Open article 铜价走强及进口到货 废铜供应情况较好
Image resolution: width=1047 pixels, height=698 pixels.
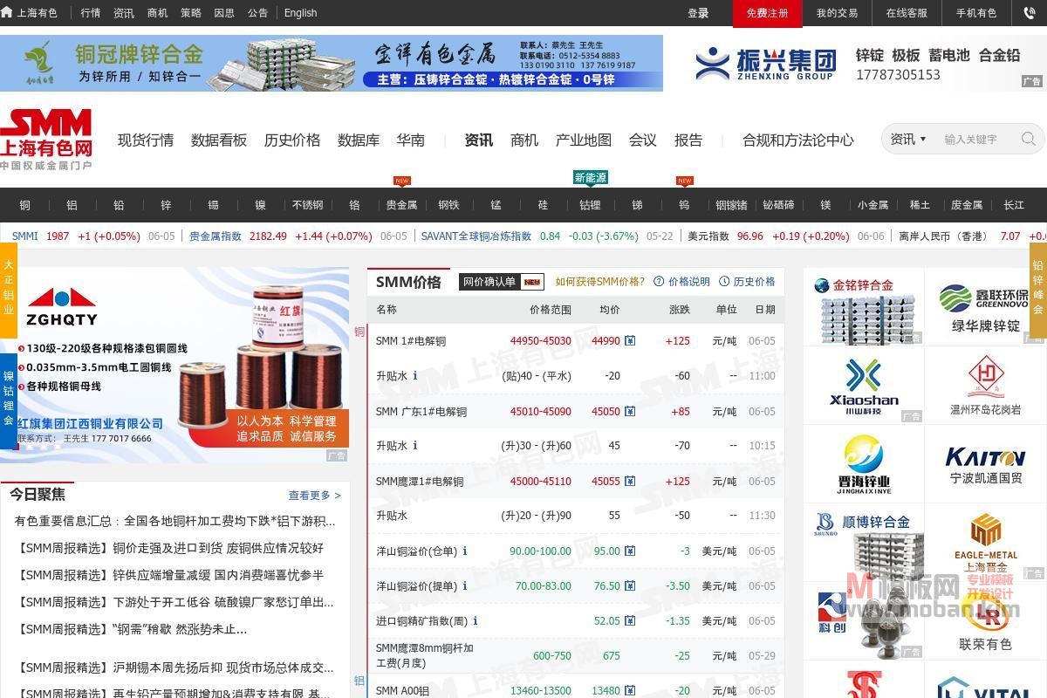coord(170,548)
